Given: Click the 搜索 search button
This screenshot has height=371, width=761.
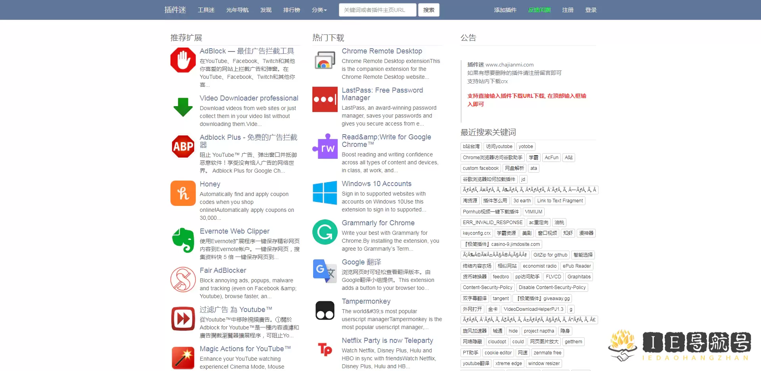Looking at the screenshot, I should pos(429,10).
